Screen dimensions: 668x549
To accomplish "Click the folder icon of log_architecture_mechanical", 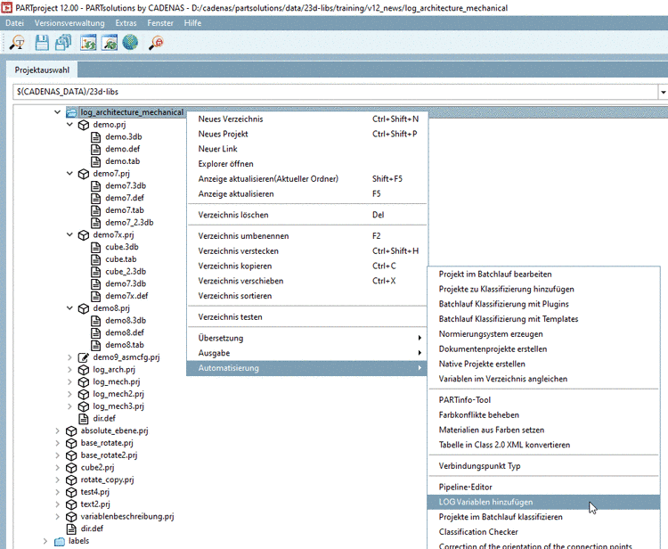I will pos(71,112).
